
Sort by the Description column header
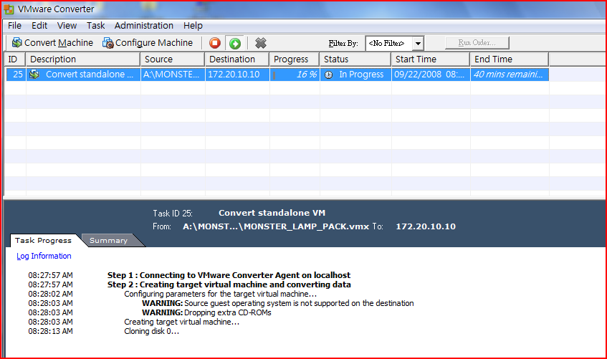(83, 59)
